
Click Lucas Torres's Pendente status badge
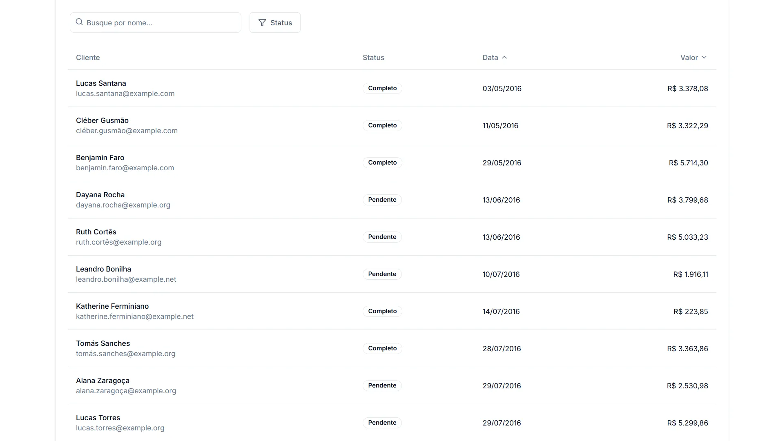click(382, 423)
